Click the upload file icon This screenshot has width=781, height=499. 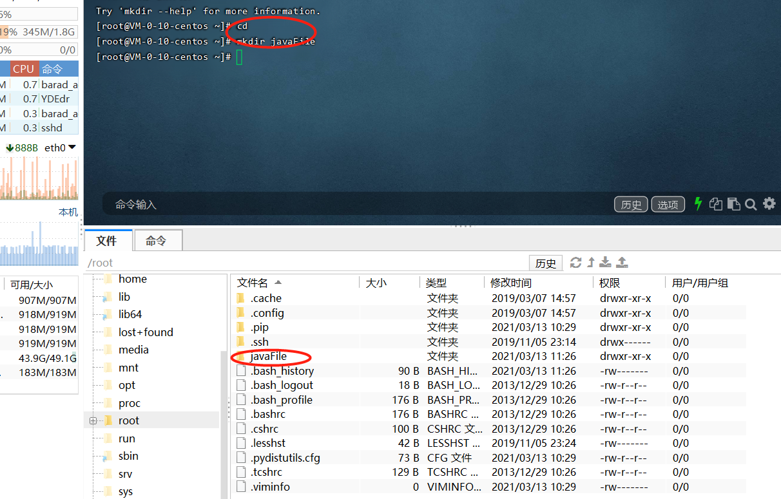pos(622,262)
